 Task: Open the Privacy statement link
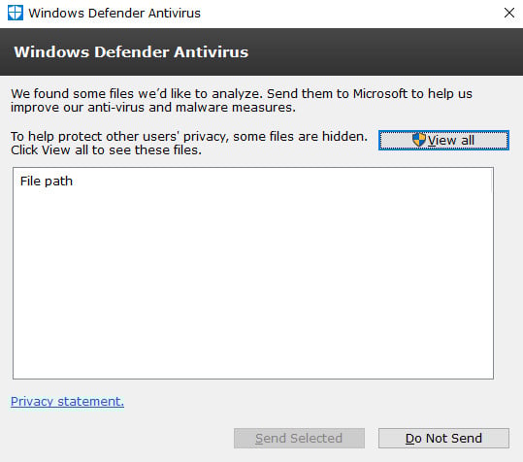67,401
